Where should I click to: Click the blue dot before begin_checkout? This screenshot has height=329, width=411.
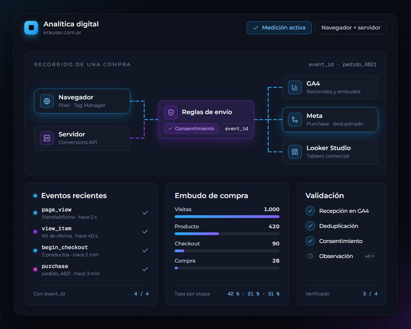pos(35,251)
